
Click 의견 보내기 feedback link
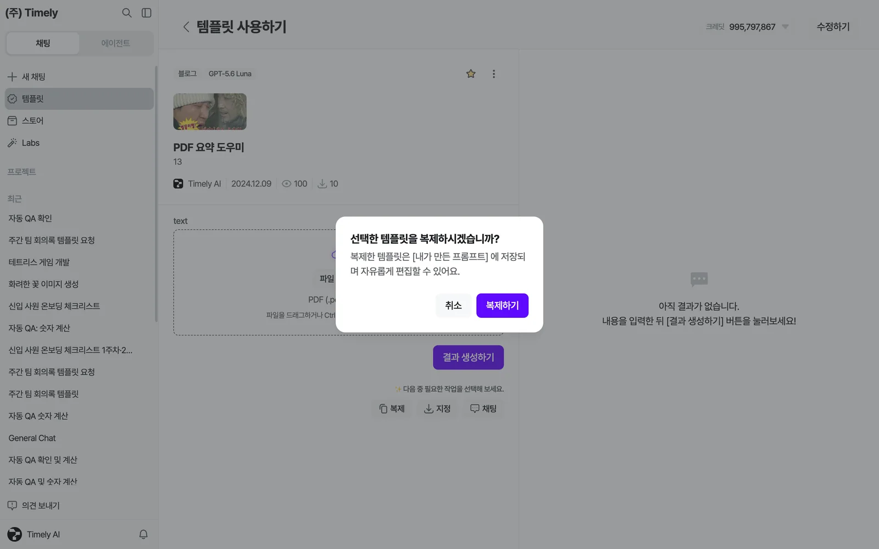(34, 506)
